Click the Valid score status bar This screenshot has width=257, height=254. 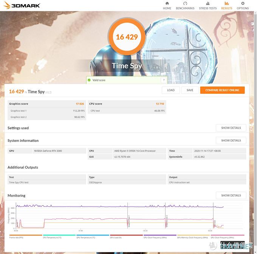pyautogui.click(x=127, y=80)
